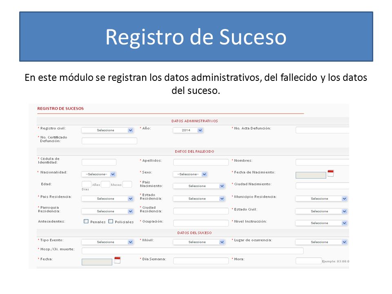The width and height of the screenshot is (392, 294).
Task: Open the País Nacimiento dropdown
Action: (199, 186)
